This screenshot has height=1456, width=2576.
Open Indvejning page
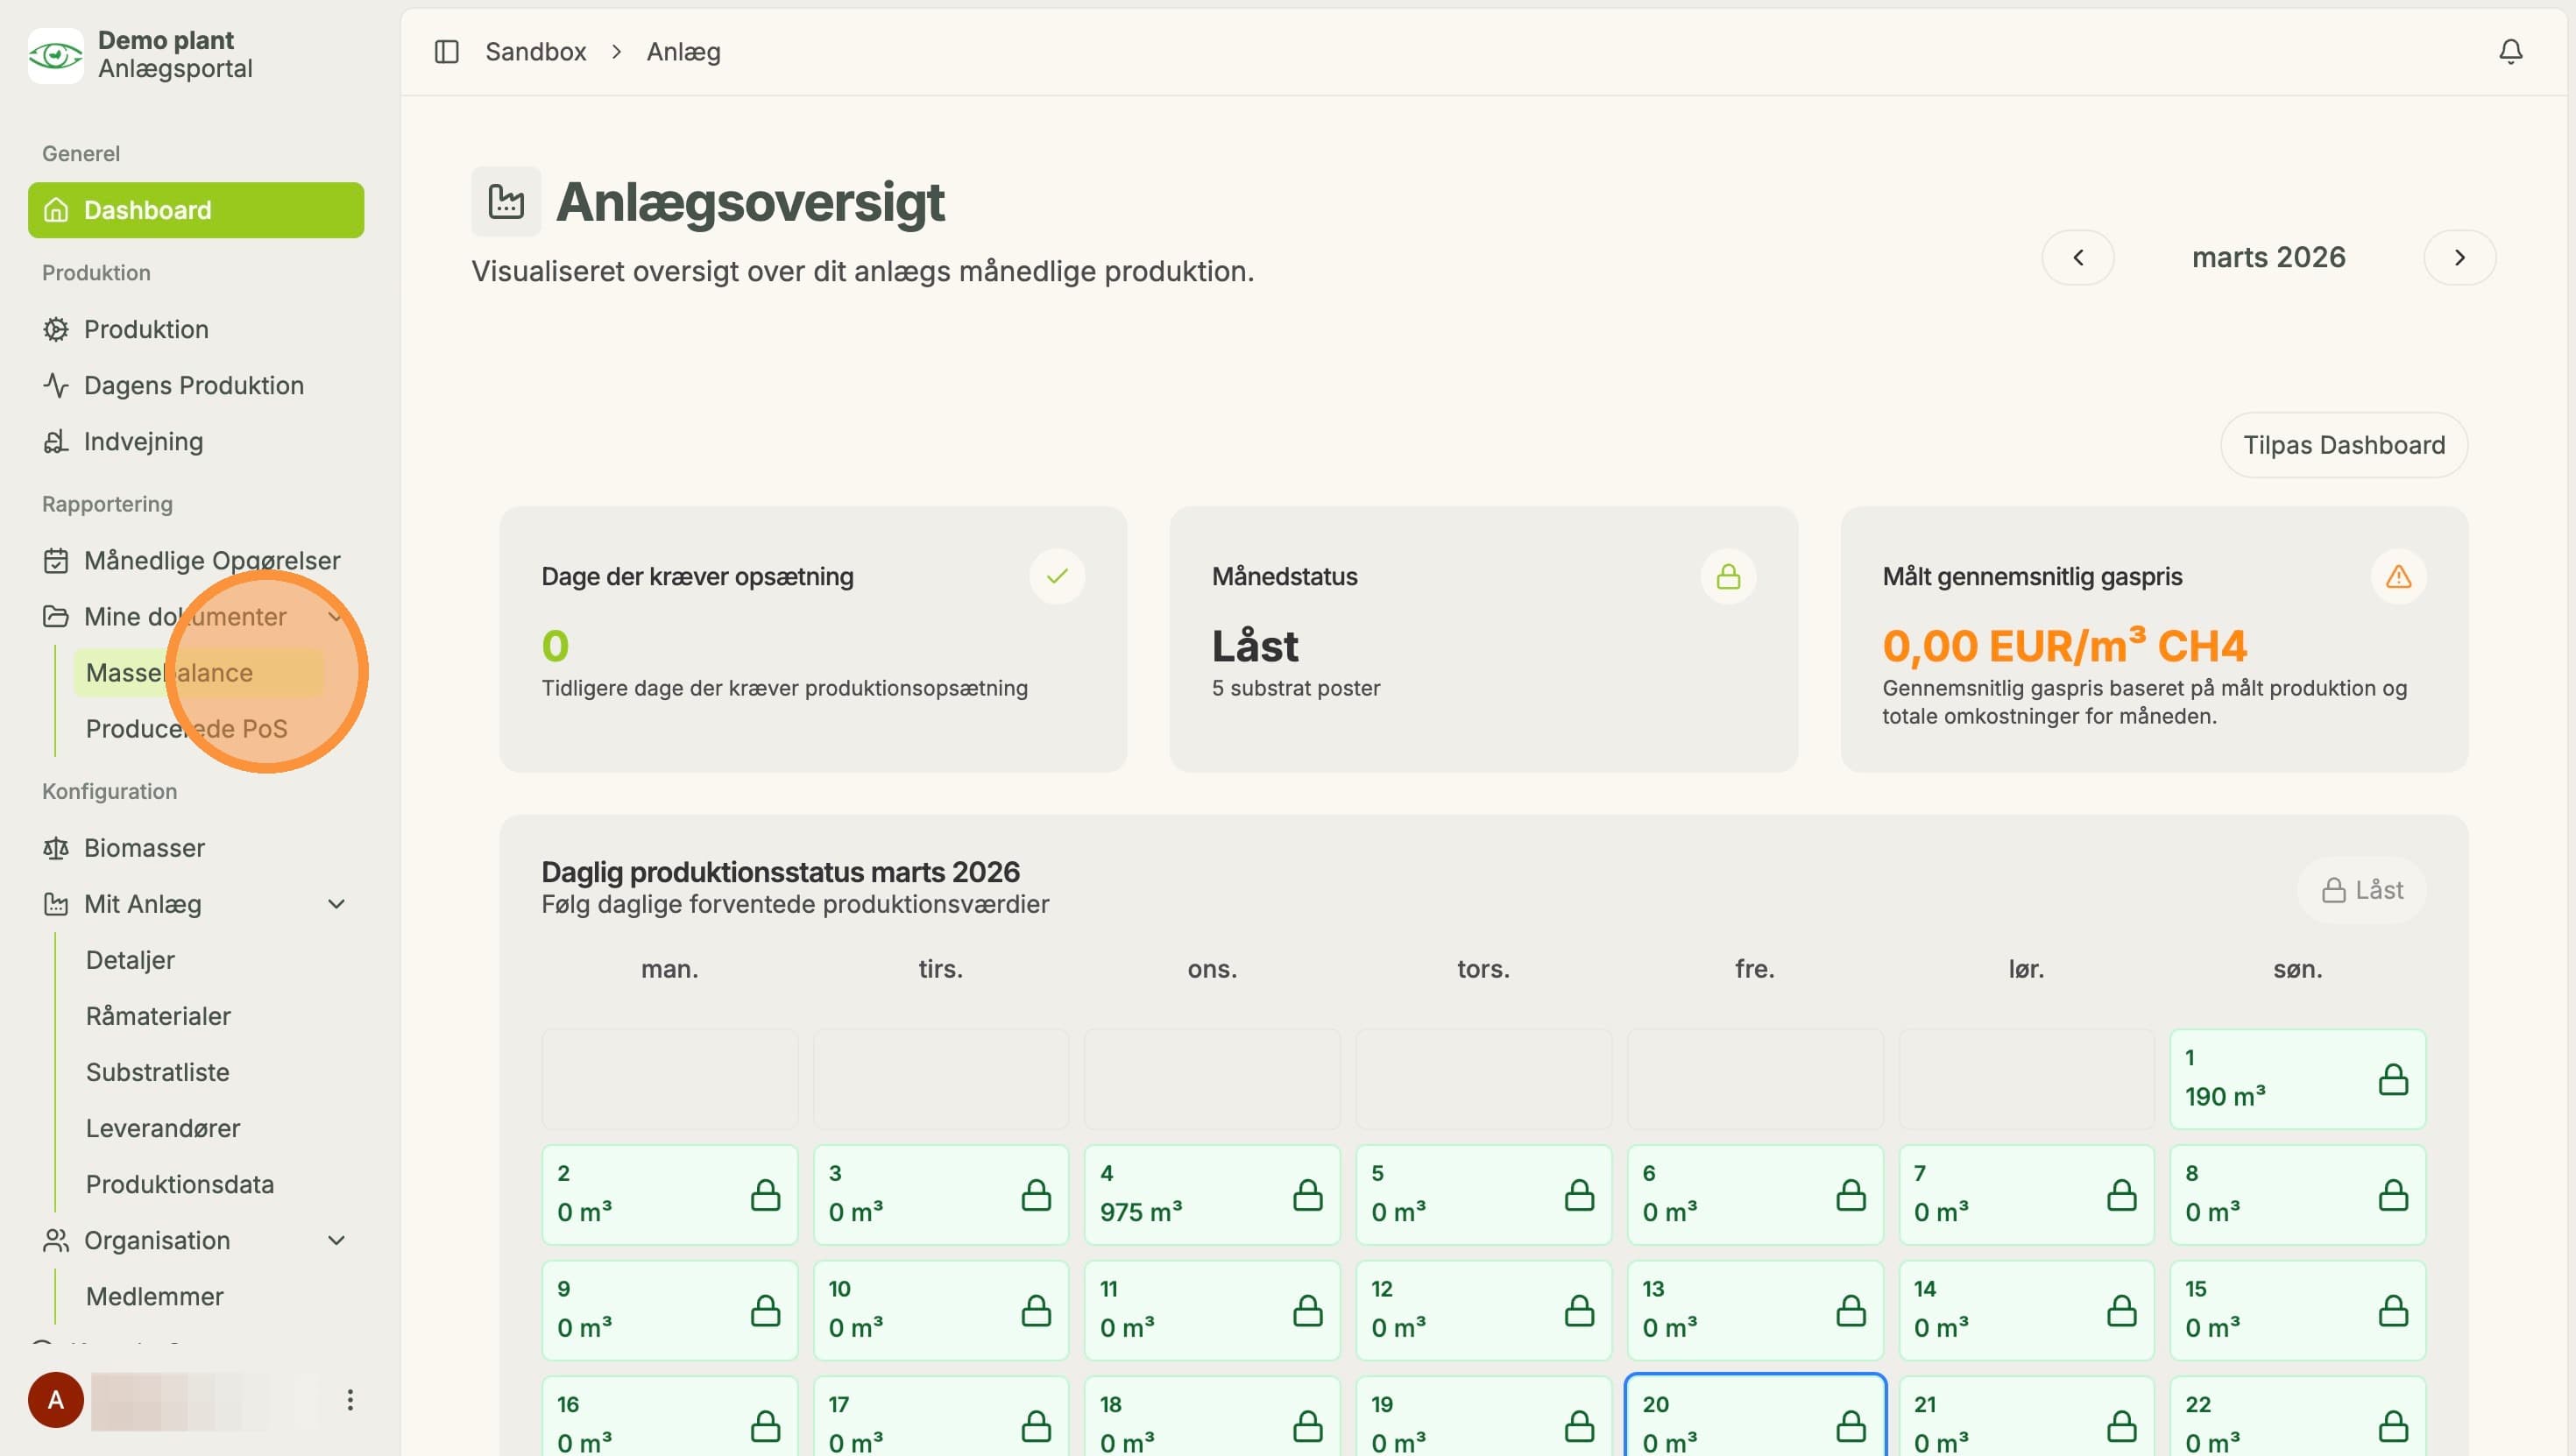tap(196, 441)
